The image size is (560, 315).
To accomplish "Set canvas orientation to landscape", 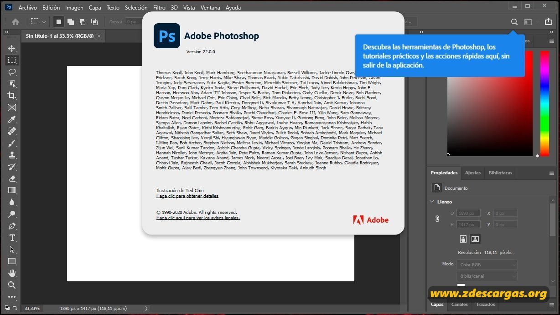I will pyautogui.click(x=475, y=239).
